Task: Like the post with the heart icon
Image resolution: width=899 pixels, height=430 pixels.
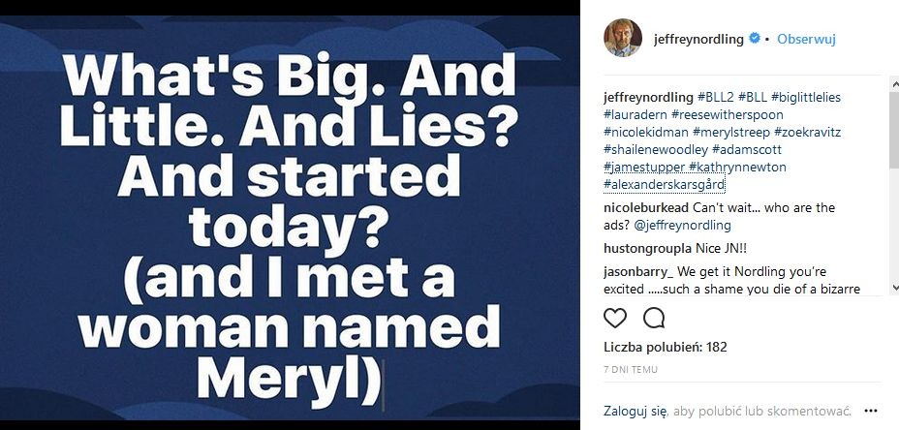Action: 615,318
